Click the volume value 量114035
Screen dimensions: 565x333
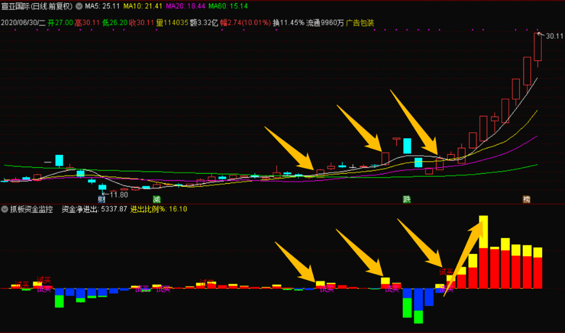(x=172, y=23)
